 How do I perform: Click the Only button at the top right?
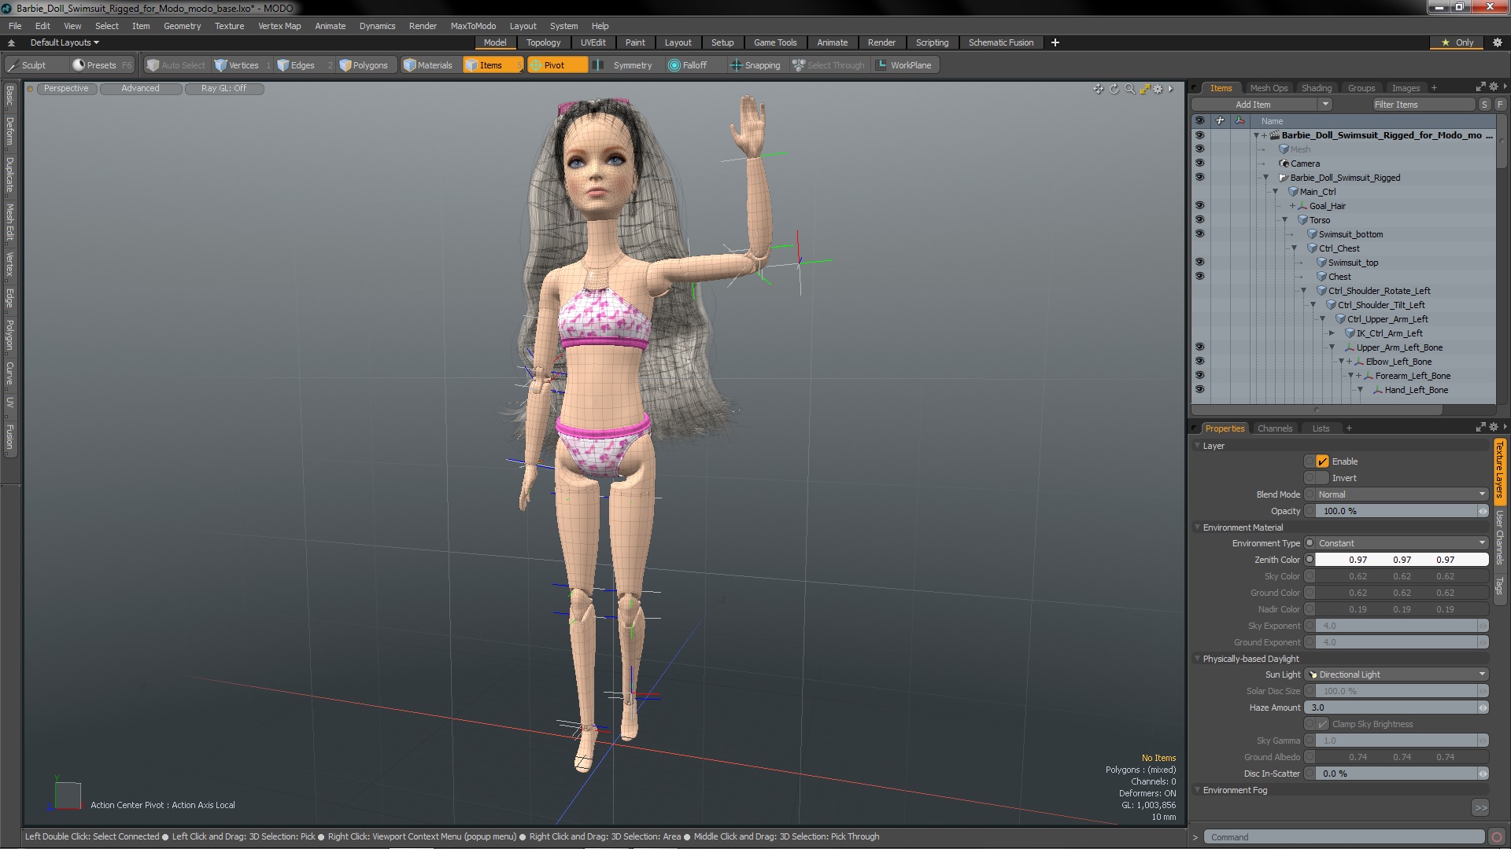[x=1457, y=42]
